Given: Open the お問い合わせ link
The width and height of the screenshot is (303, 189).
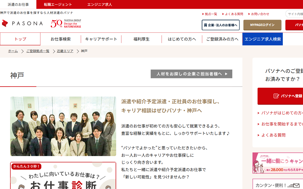Looking at the screenshot, I should [259, 14].
